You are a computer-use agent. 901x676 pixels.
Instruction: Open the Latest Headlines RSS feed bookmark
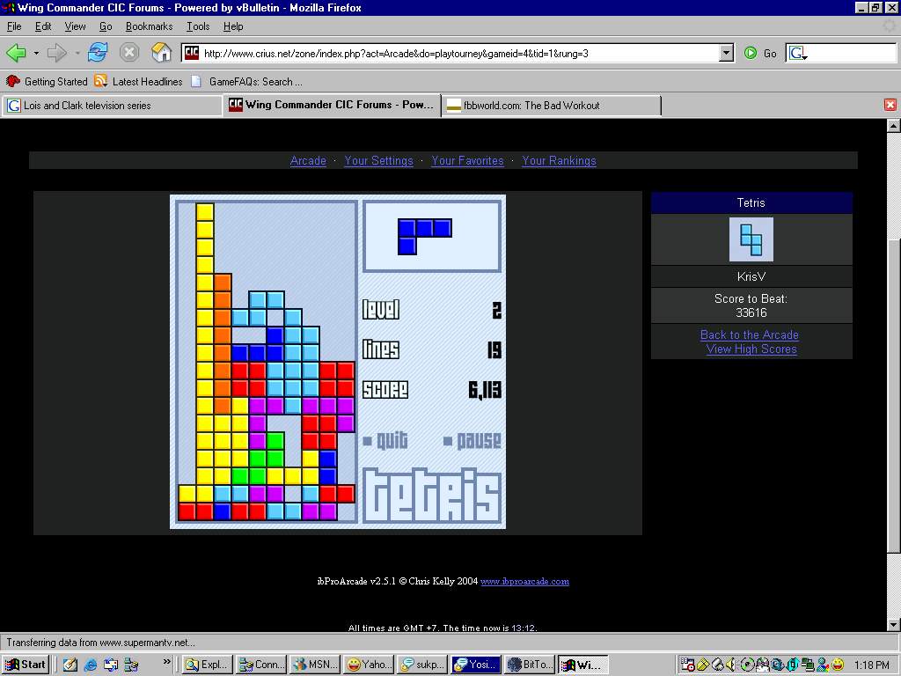tap(138, 82)
